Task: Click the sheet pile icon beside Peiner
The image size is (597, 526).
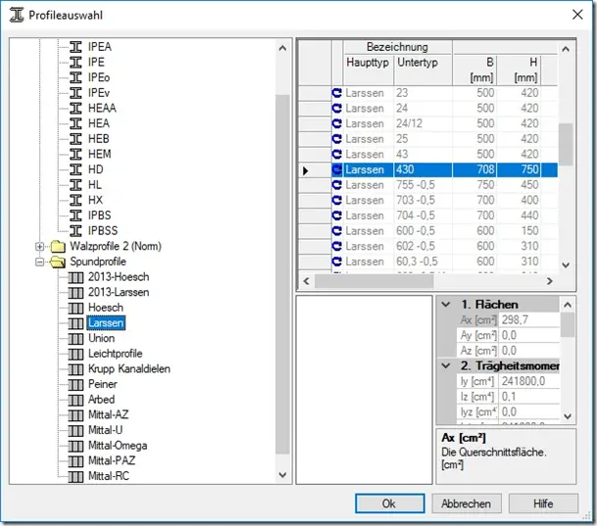Action: point(75,384)
